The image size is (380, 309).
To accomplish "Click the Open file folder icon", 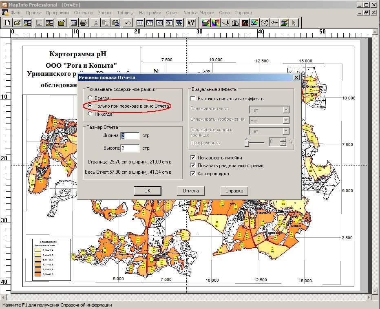I will tap(18, 23).
